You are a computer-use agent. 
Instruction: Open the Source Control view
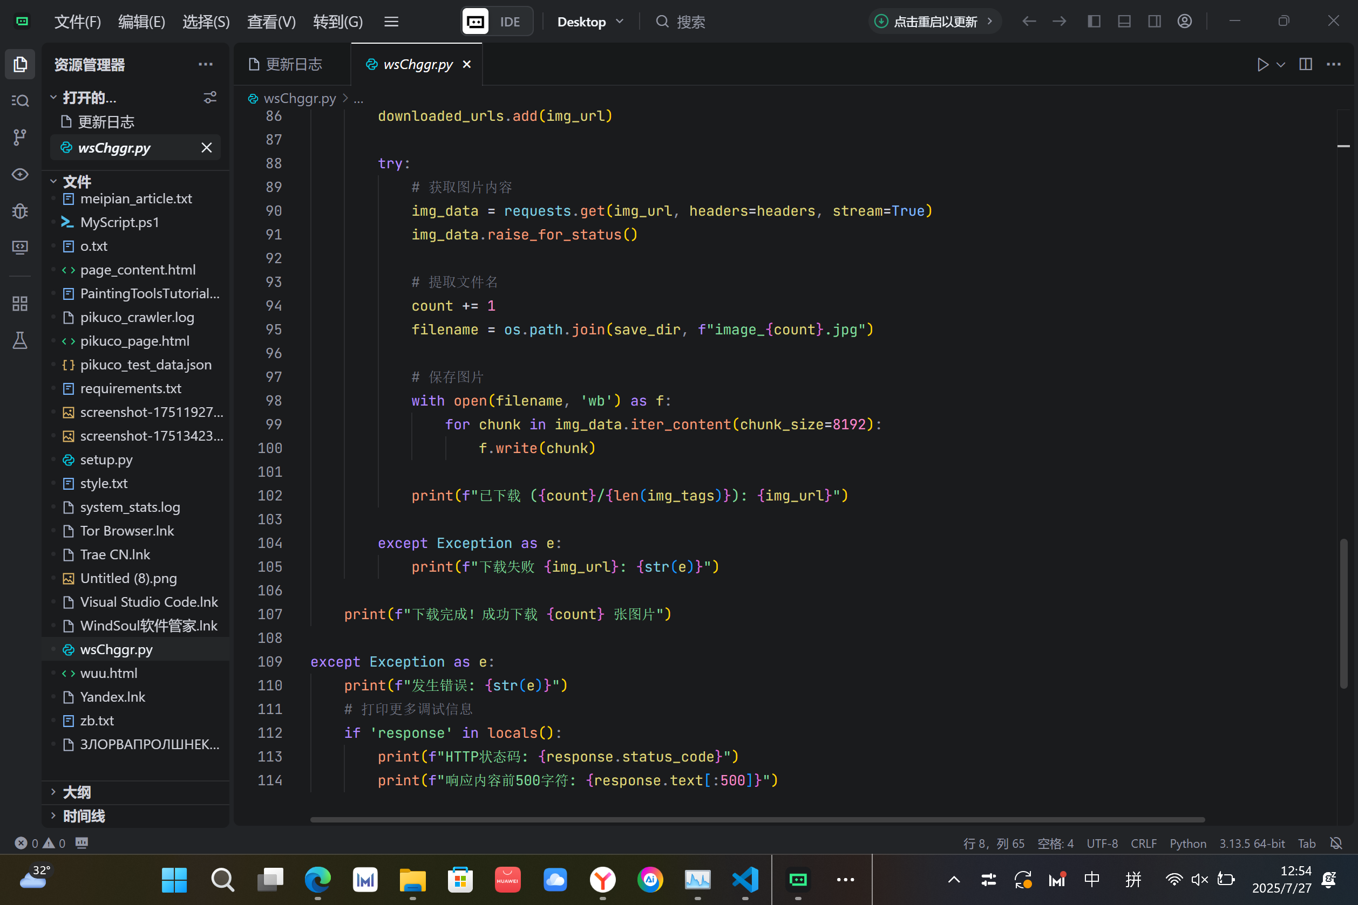20,138
